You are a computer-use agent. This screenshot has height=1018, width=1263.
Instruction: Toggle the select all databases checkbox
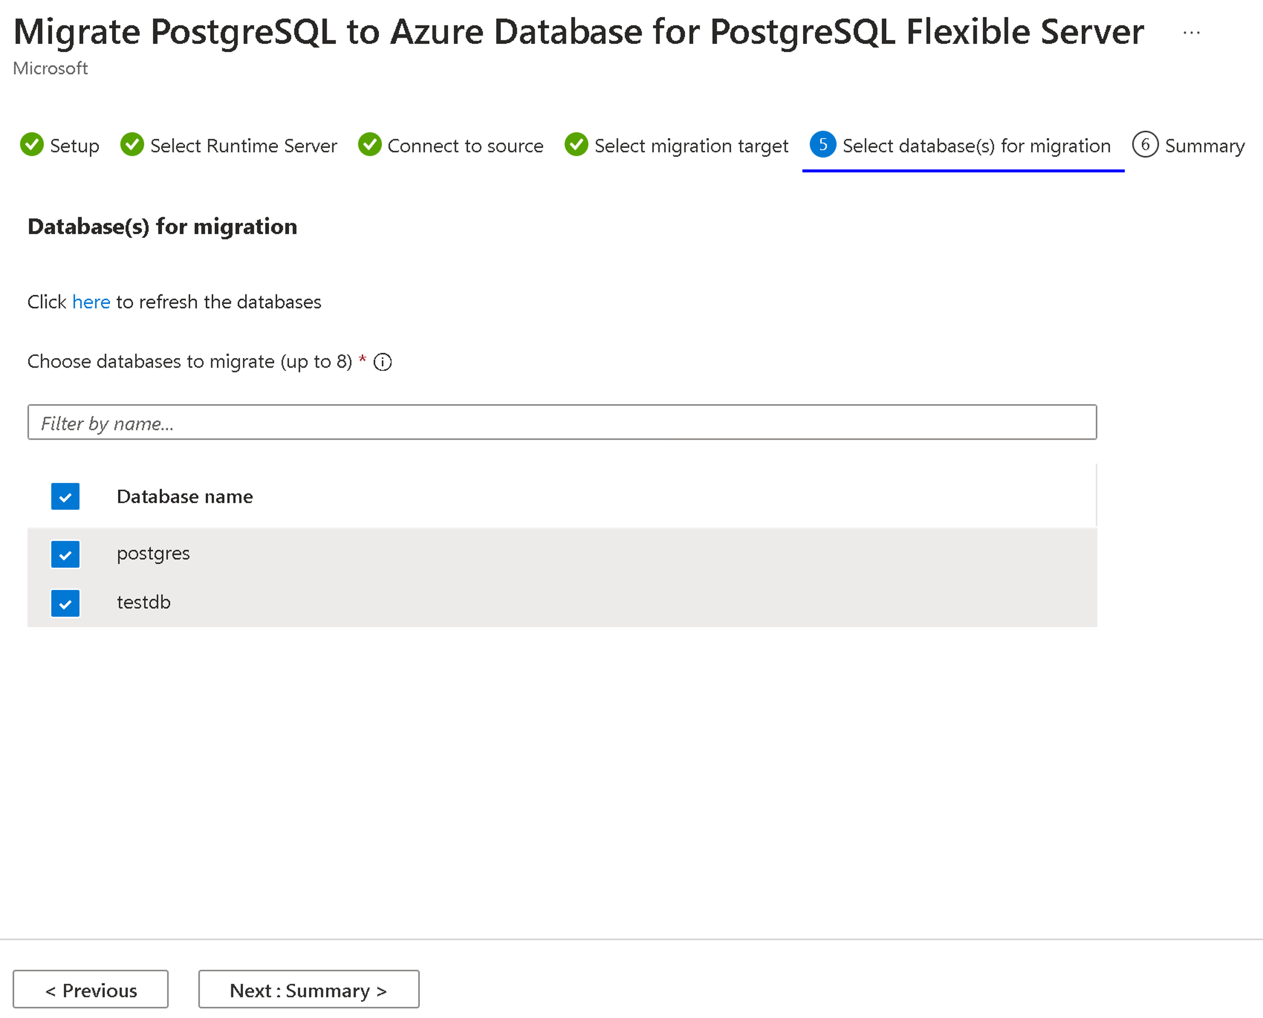coord(64,497)
